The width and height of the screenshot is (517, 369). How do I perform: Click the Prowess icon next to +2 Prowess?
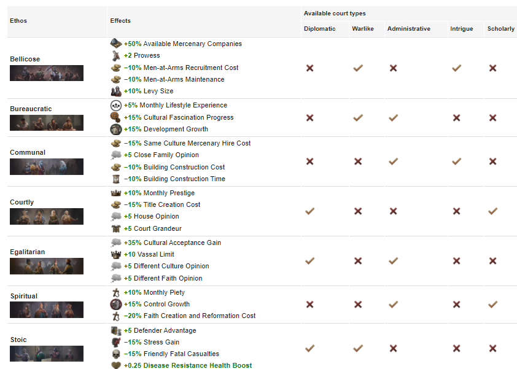tap(116, 55)
